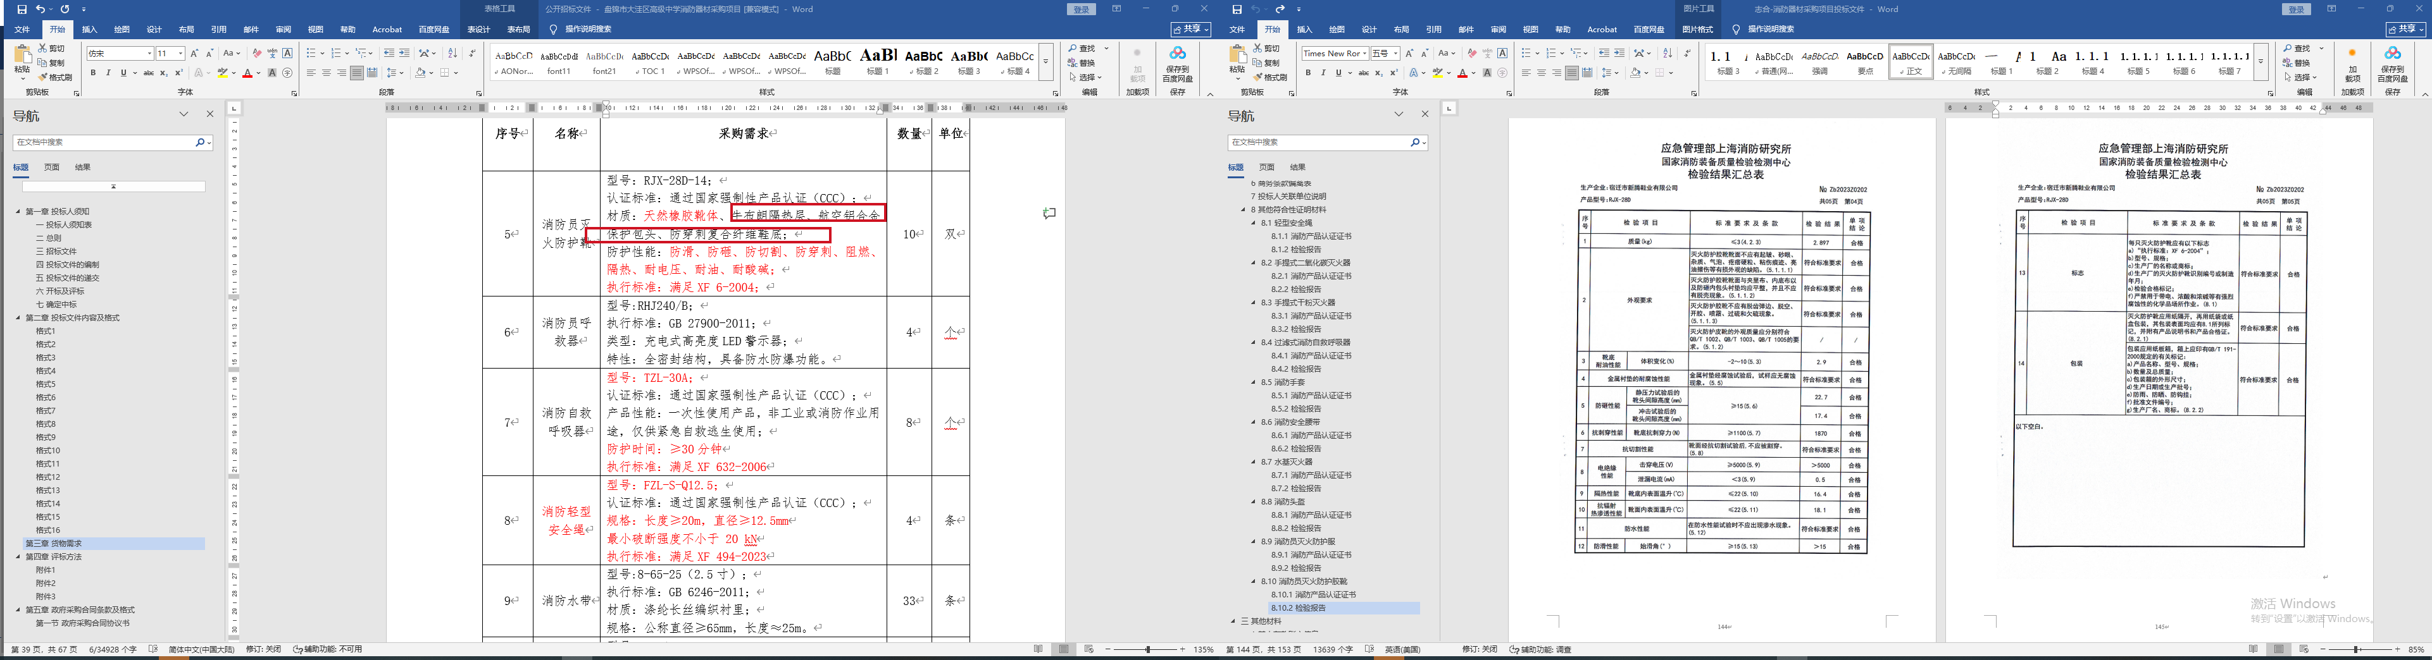Viewport: 2432px width, 660px height.
Task: Switch to 页面 tab in left navigation pane
Action: pyautogui.click(x=52, y=167)
